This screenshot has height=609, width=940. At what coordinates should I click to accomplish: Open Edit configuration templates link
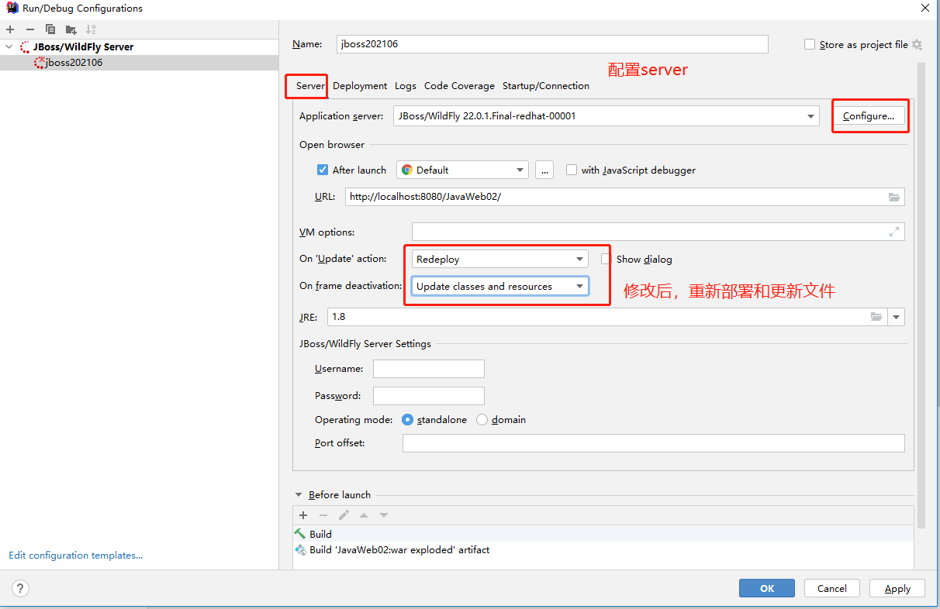click(x=75, y=555)
